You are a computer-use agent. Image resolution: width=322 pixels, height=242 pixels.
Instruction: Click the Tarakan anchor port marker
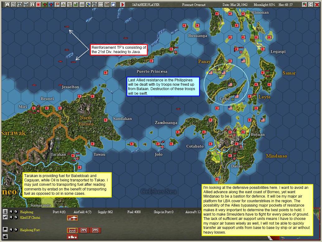click(69, 153)
